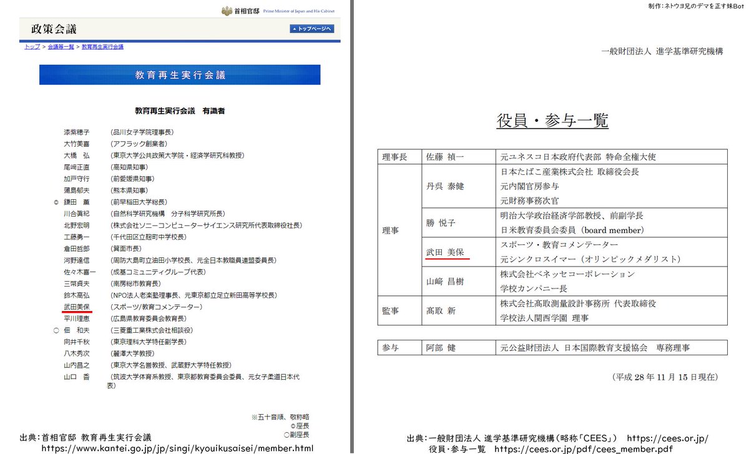
Task: Select the name 加戸守行
Action: (x=77, y=179)
